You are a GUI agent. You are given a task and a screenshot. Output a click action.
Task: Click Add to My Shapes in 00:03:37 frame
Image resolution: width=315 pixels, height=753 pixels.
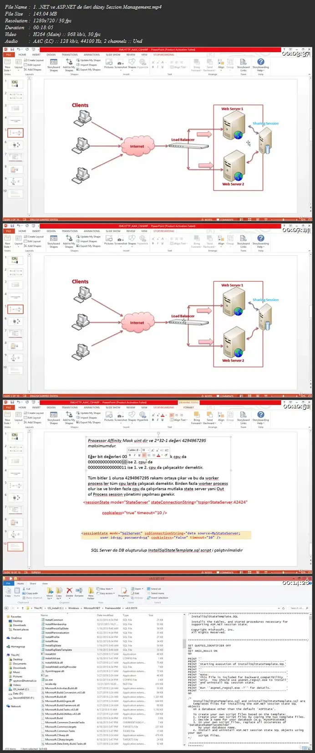point(69,65)
